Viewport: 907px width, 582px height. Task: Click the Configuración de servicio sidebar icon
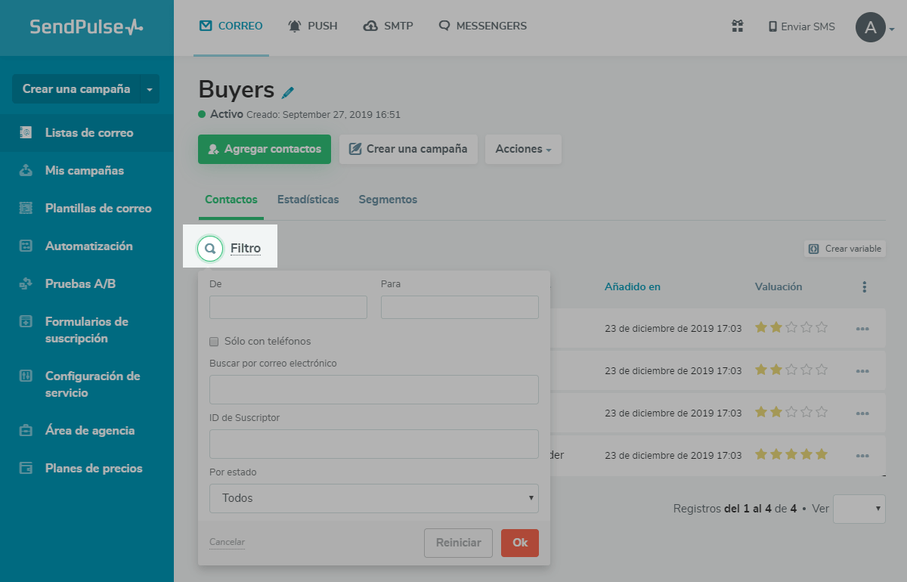pos(26,376)
